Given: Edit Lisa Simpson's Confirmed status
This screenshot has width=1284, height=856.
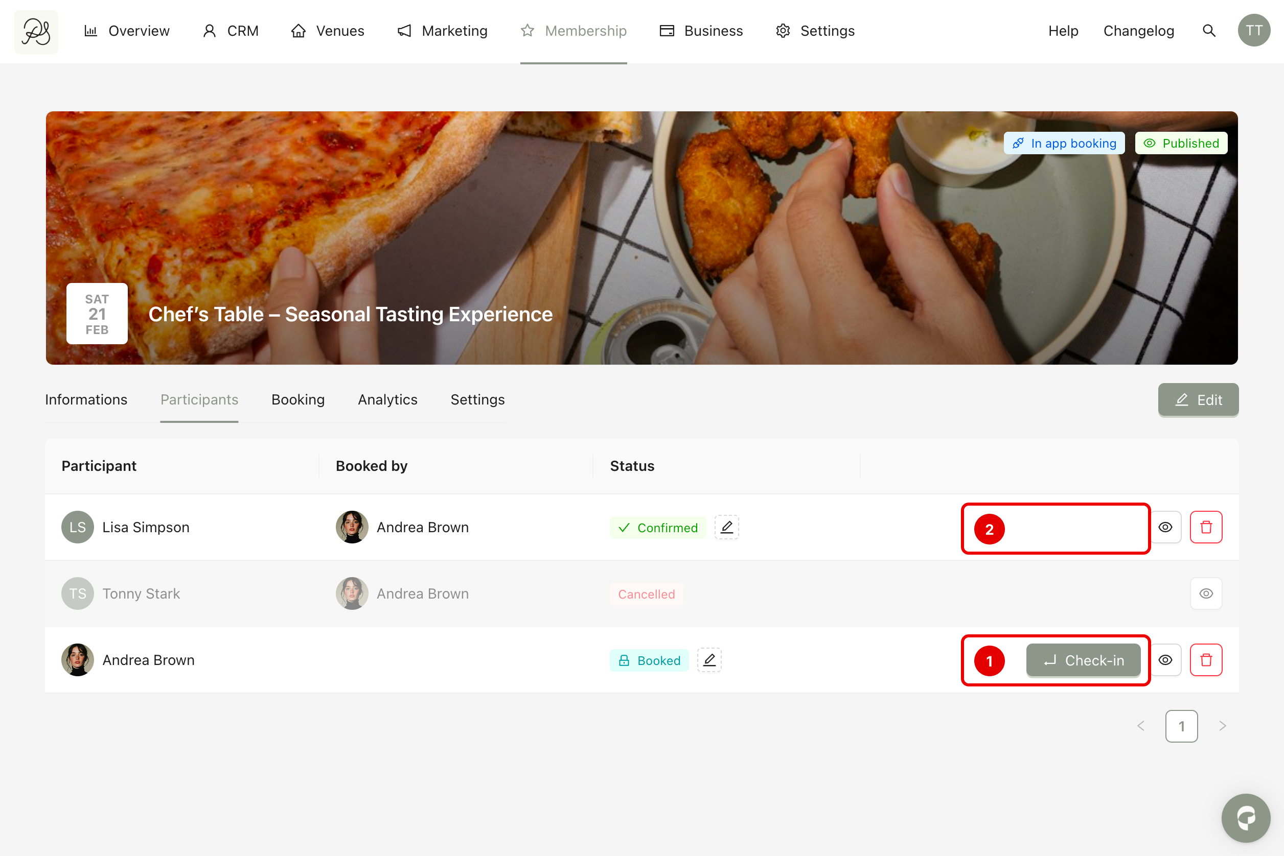Looking at the screenshot, I should click(x=726, y=527).
